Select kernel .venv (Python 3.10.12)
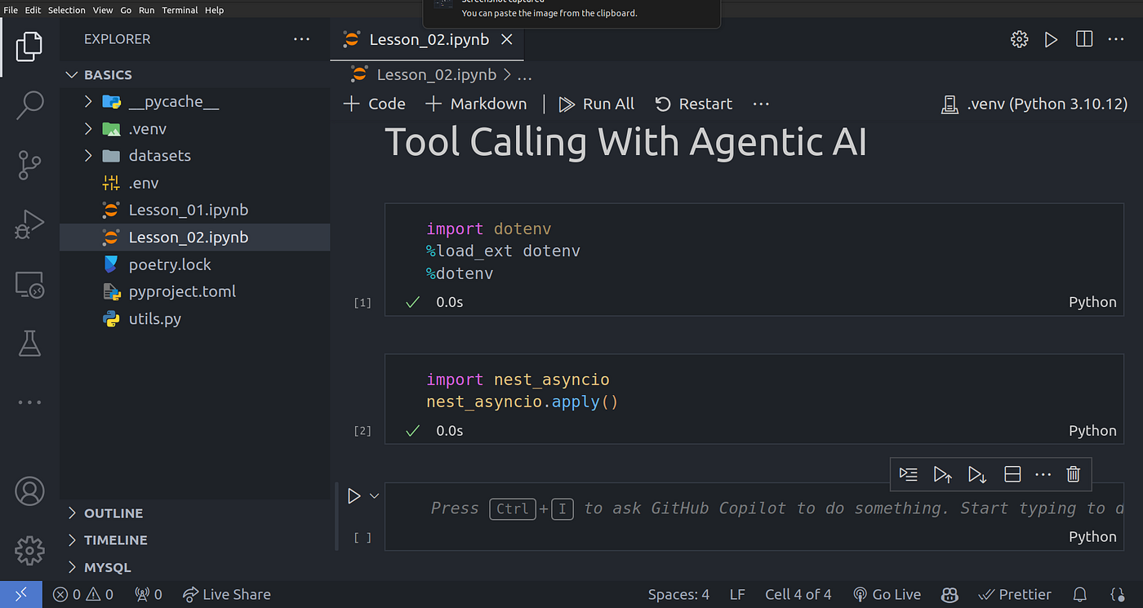This screenshot has height=608, width=1143. (x=1034, y=104)
